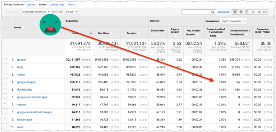
Task: Select the performance bar view icon
Action: pyautogui.click(x=247, y=12)
